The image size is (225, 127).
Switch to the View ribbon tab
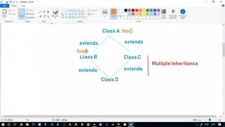click(23, 6)
